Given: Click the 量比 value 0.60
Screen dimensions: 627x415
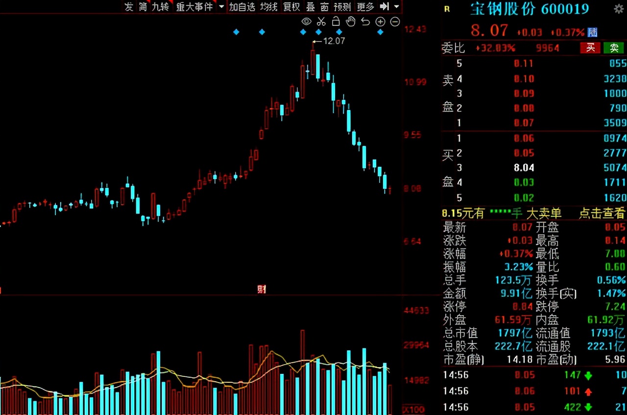Looking at the screenshot, I should click(616, 267).
